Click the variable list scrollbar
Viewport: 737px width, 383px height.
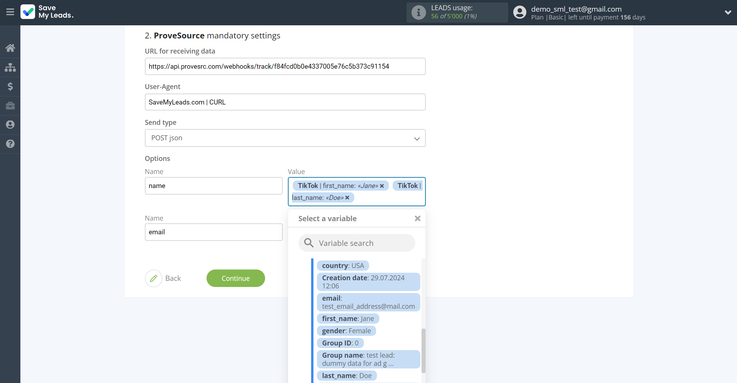423,351
